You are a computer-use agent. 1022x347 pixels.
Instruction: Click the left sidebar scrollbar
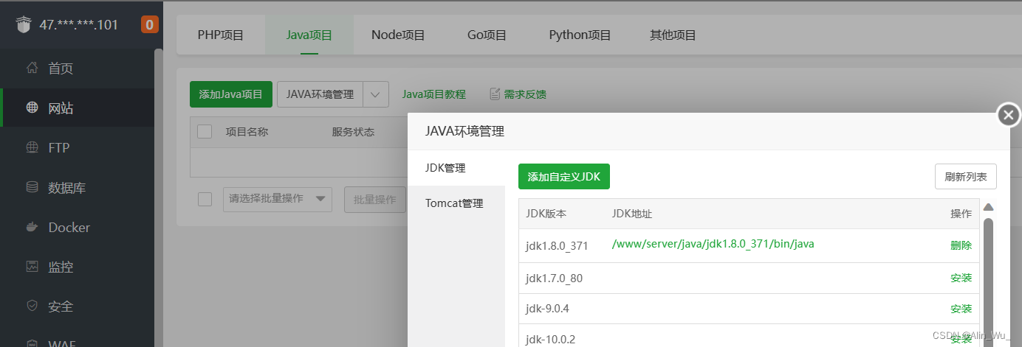[x=158, y=197]
